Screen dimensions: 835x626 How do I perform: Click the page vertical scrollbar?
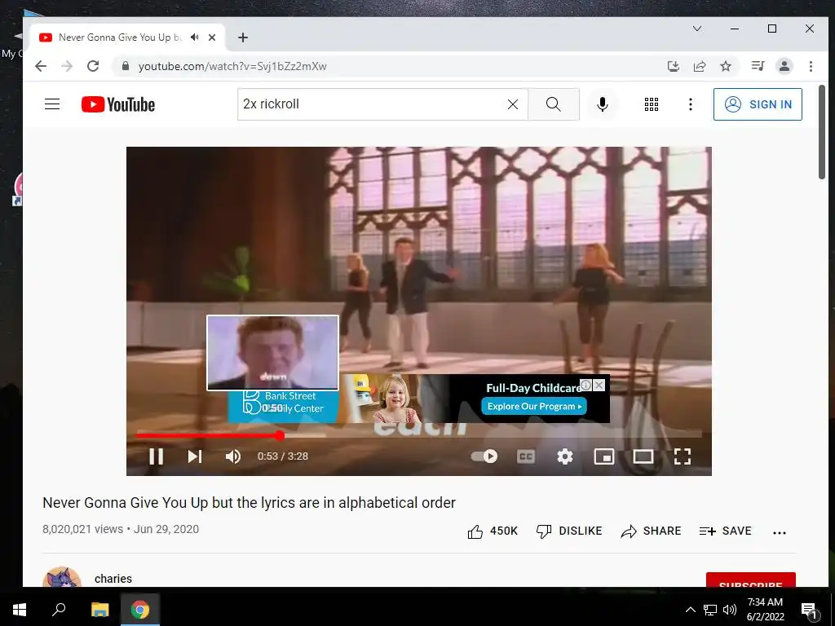pos(822,133)
